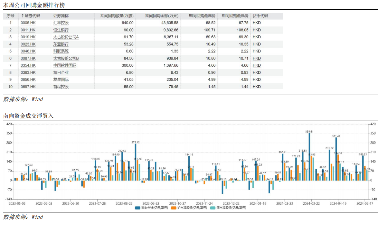This screenshot has height=225, width=378.
Task: Open security code link 0697.HK
Action: (x=28, y=87)
